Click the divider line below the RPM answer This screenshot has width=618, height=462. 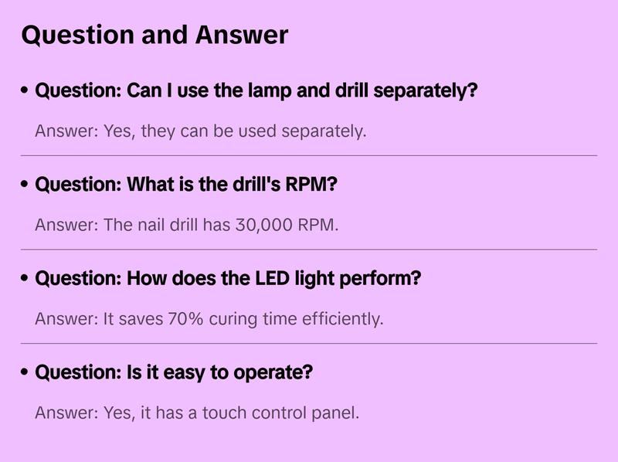click(309, 250)
